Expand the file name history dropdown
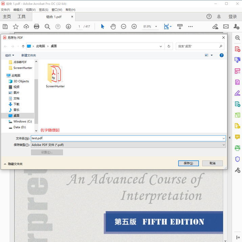Viewport: 242px width, 242px height. tap(224, 138)
